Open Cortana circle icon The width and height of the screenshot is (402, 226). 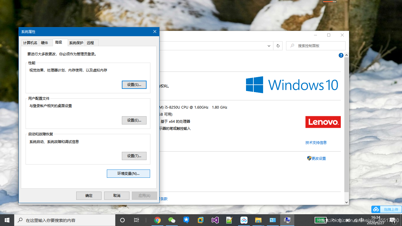(122, 220)
